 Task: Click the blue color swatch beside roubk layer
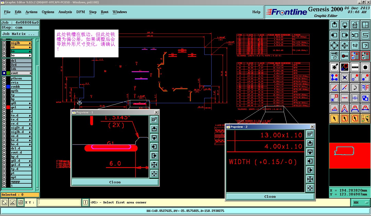[8, 87]
